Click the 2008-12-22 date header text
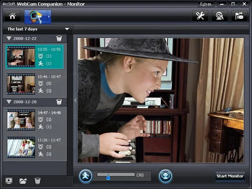 25,38
